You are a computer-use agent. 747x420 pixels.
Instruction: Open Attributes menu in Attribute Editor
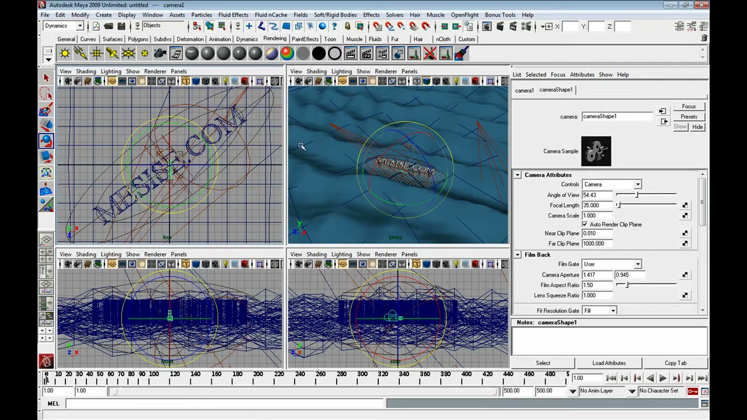(582, 75)
